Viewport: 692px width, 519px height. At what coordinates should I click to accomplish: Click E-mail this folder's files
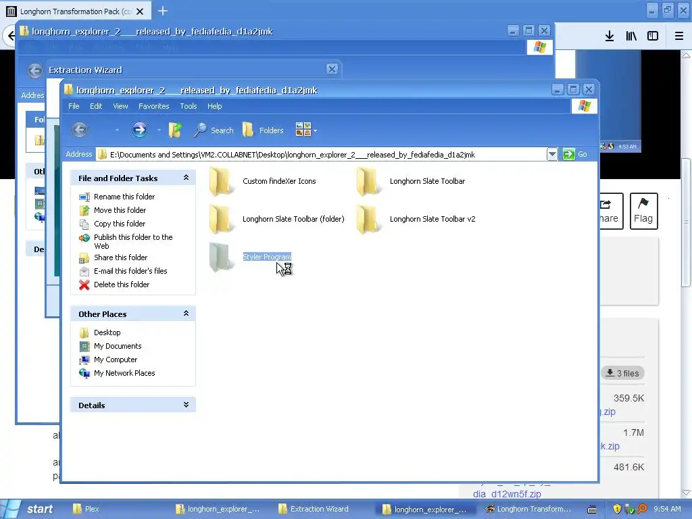(130, 272)
